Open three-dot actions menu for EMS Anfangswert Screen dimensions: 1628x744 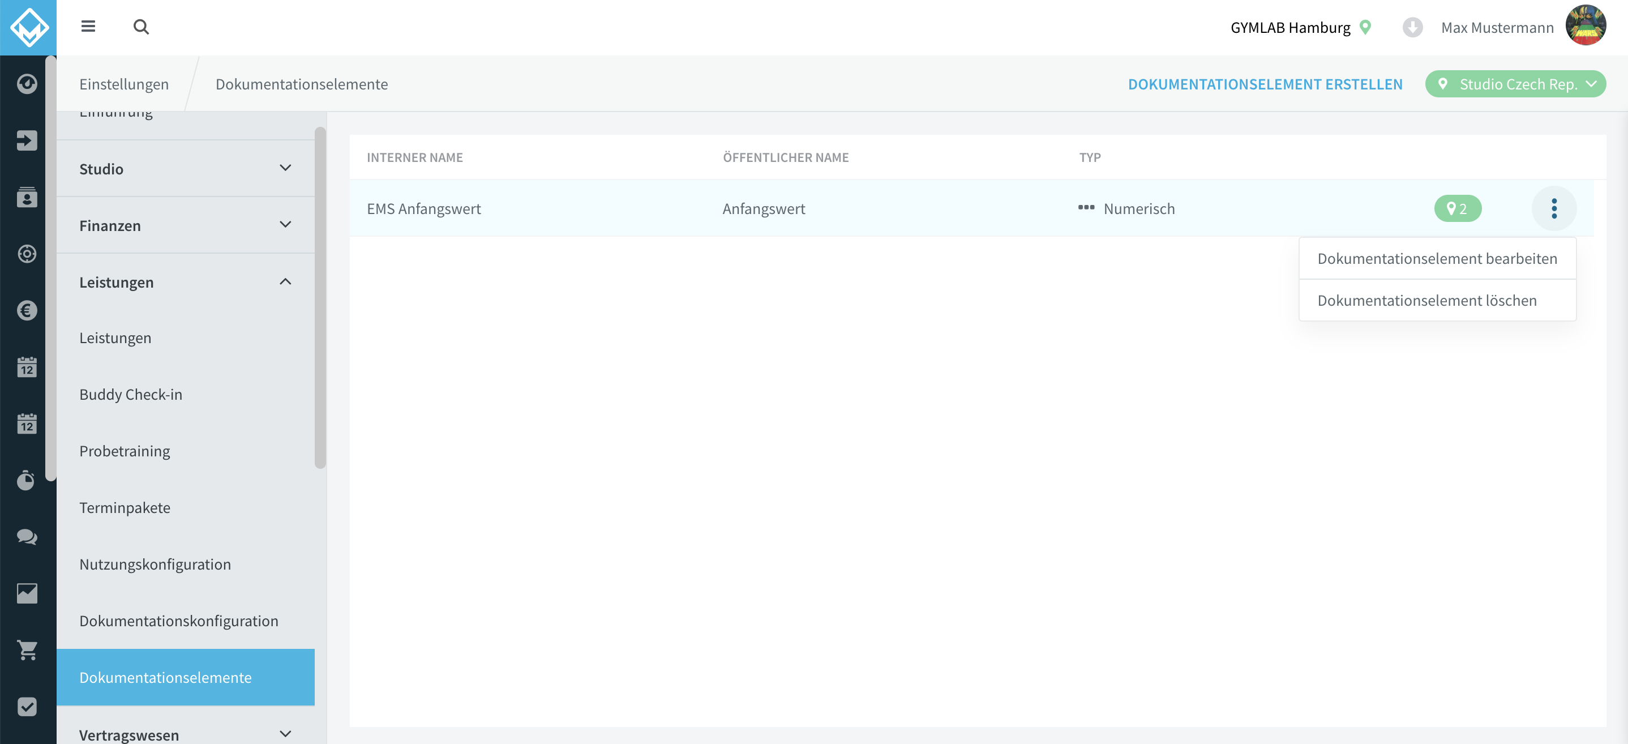coord(1553,208)
